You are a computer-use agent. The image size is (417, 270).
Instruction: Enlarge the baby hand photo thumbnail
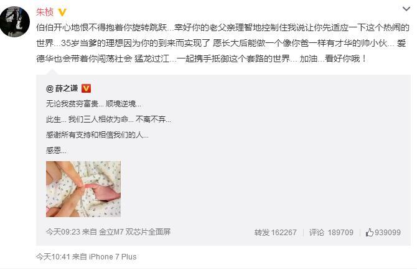(83, 189)
